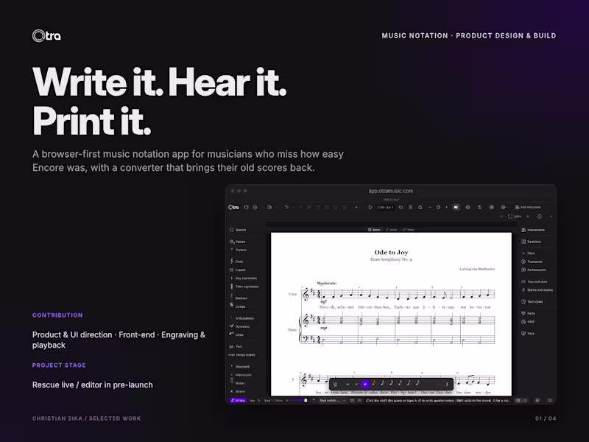This screenshot has width=589, height=442.
Task: Click the 'from Symphony No. 9' subtitle
Action: pyautogui.click(x=391, y=259)
